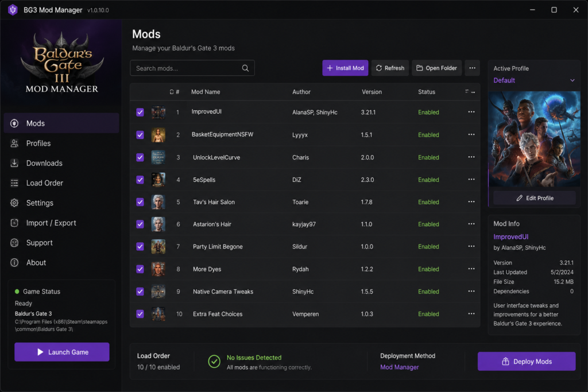Screen dimensions: 588x392
Task: Click the 5eSpells mod thumbnail
Action: click(x=158, y=180)
